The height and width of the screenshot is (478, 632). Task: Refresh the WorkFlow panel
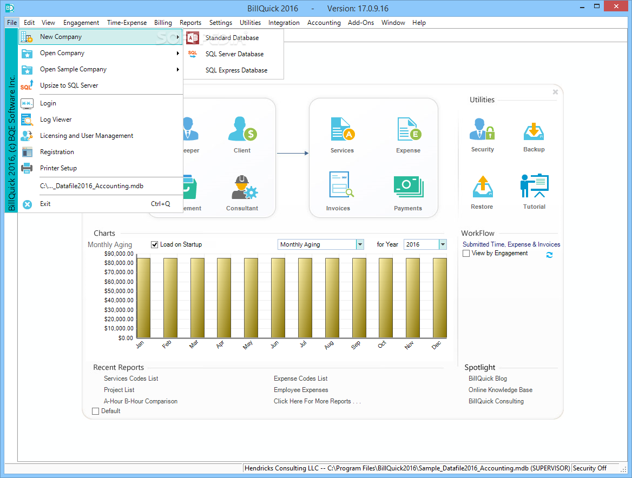pos(549,255)
